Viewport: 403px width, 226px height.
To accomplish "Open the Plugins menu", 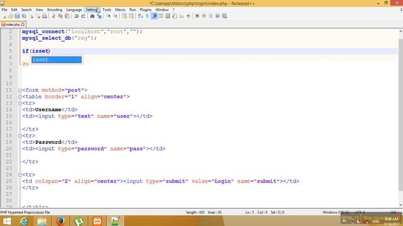I will pos(145,10).
